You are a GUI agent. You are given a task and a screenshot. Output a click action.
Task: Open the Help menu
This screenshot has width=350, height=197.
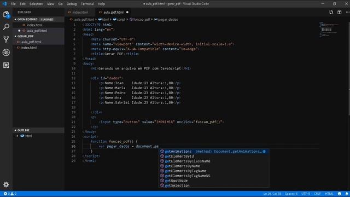(101, 4)
